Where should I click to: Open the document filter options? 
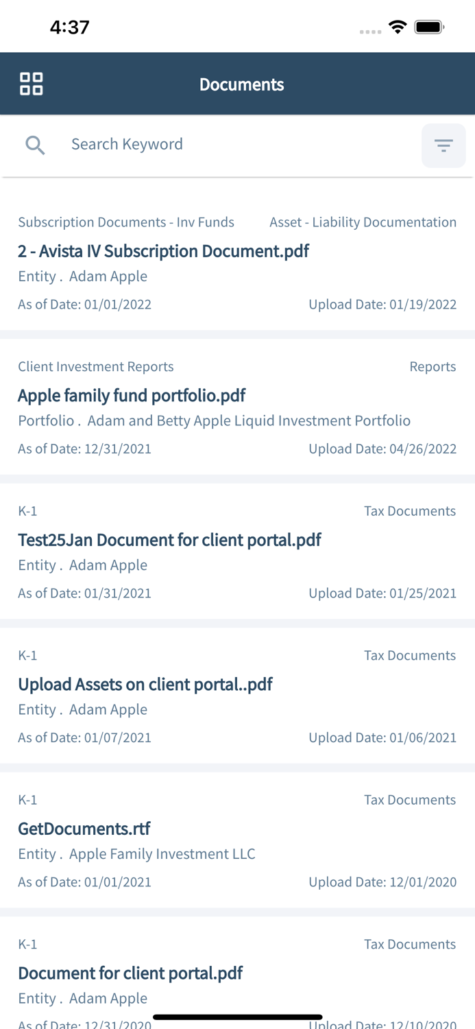[443, 145]
